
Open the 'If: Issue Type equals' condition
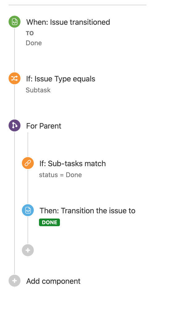click(61, 79)
